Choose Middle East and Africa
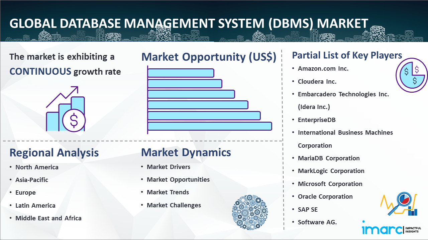Image resolution: width=428 pixels, height=240 pixels. [x=48, y=218]
